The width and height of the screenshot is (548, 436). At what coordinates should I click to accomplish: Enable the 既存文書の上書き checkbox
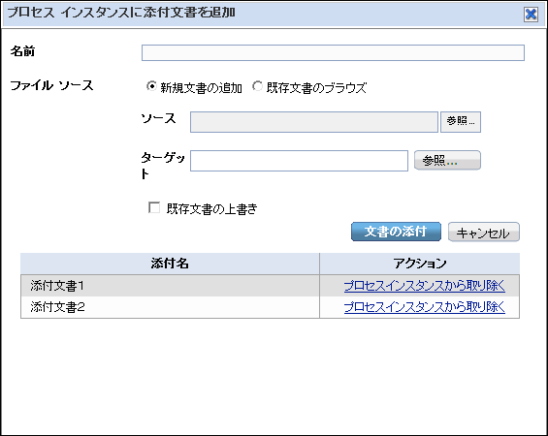(154, 207)
